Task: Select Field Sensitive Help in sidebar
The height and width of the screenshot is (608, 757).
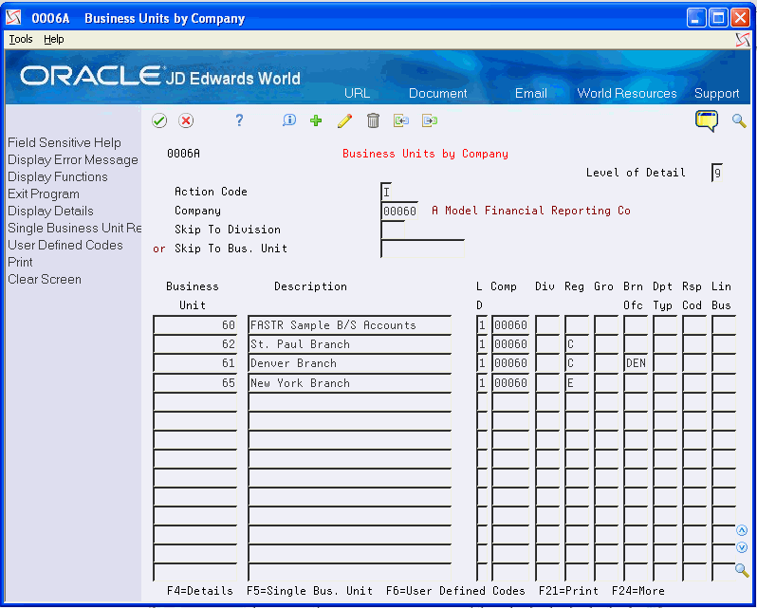Action: coord(65,143)
